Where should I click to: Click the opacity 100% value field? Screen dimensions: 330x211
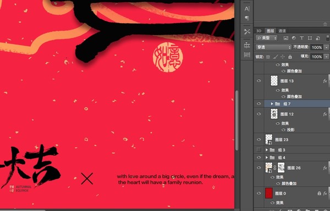(x=317, y=47)
